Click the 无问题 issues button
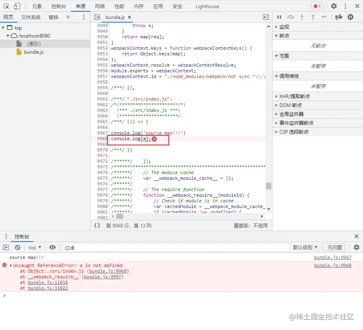The image size is (363, 330). [334, 247]
